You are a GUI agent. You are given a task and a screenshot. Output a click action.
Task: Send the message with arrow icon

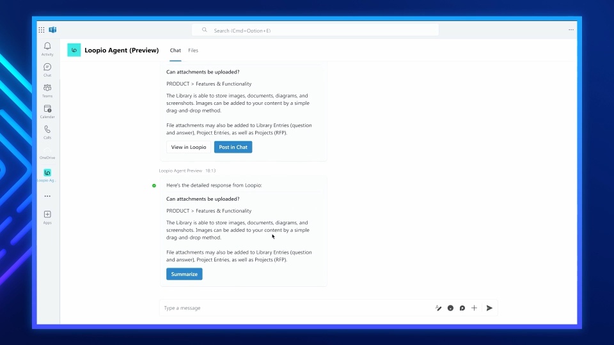point(489,308)
